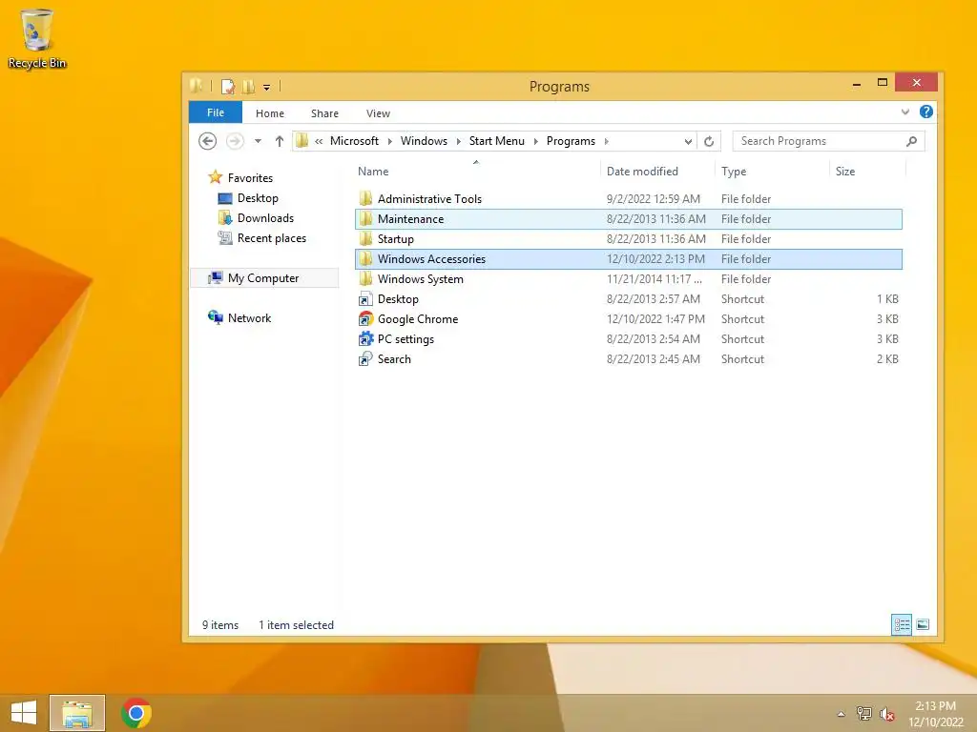Click the search magnifier icon
This screenshot has width=977, height=732.
(x=911, y=141)
